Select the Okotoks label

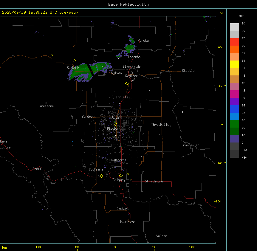click(123, 209)
